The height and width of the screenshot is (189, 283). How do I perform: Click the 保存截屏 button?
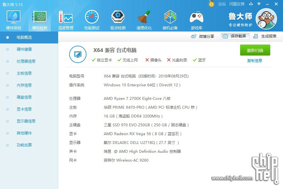point(235,36)
